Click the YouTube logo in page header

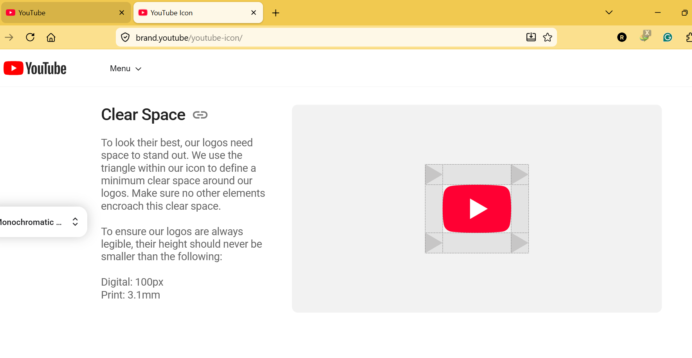coord(35,68)
